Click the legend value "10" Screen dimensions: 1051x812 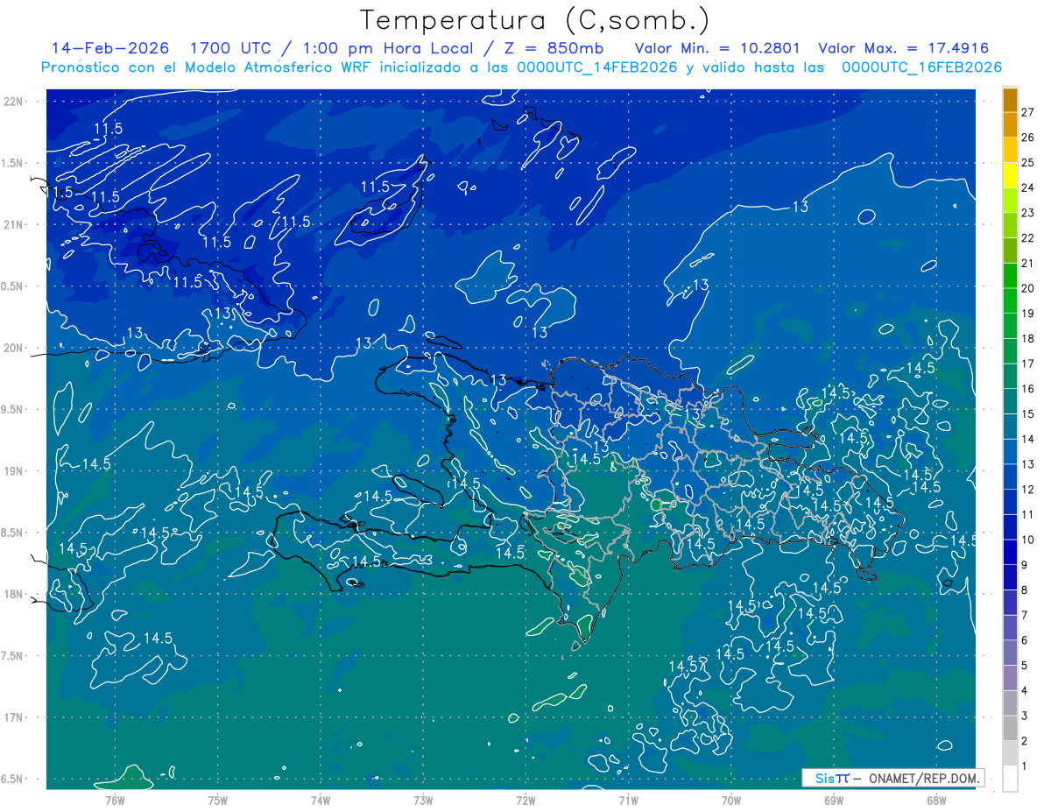[x=1027, y=540]
